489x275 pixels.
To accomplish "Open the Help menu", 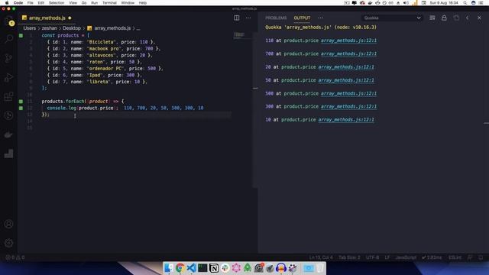I will point(143,3).
